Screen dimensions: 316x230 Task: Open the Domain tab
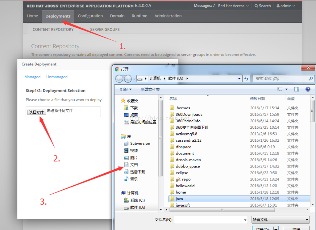pos(117,16)
